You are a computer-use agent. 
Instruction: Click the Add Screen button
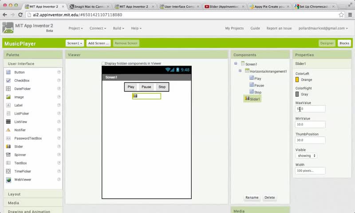[99, 43]
